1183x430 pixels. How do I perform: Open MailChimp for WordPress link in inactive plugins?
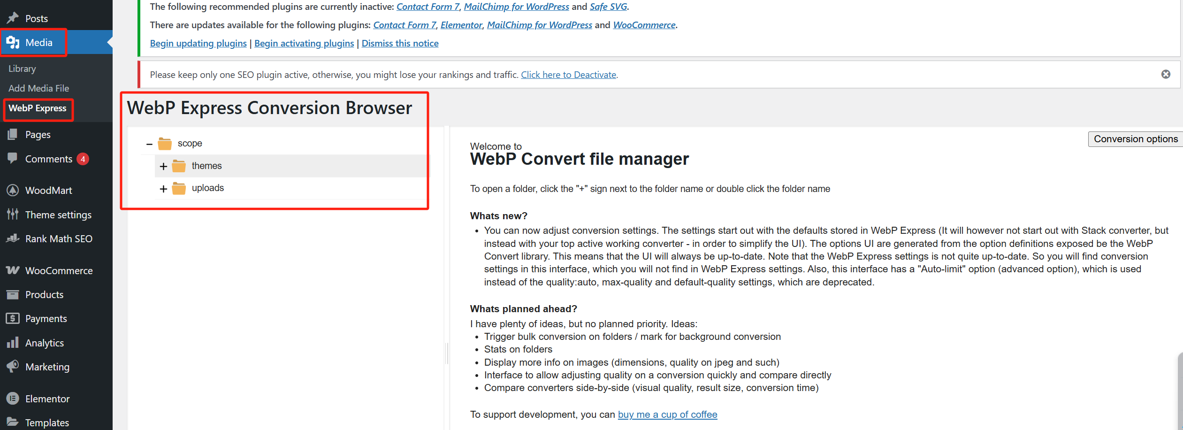point(516,7)
